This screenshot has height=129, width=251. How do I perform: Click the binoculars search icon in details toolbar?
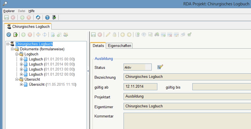pyautogui.click(x=157, y=35)
